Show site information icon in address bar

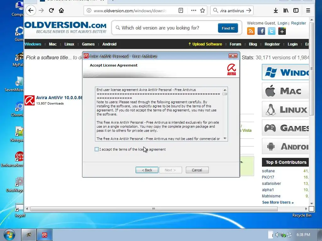(x=89, y=10)
